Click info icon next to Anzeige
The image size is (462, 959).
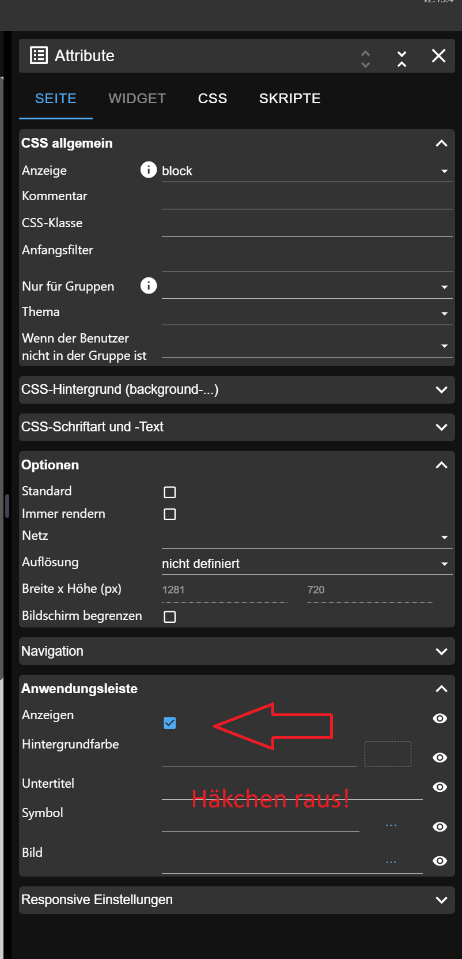[149, 170]
